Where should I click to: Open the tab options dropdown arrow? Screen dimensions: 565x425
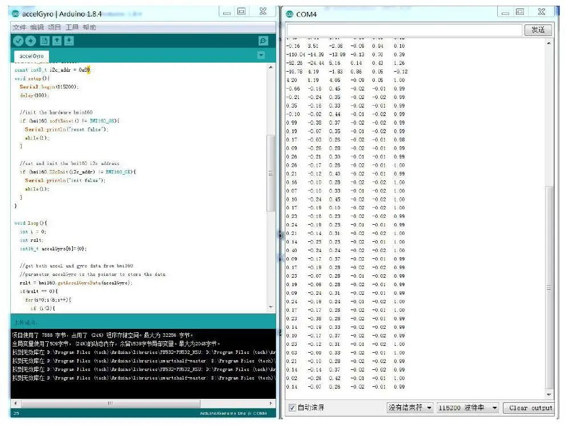261,55
